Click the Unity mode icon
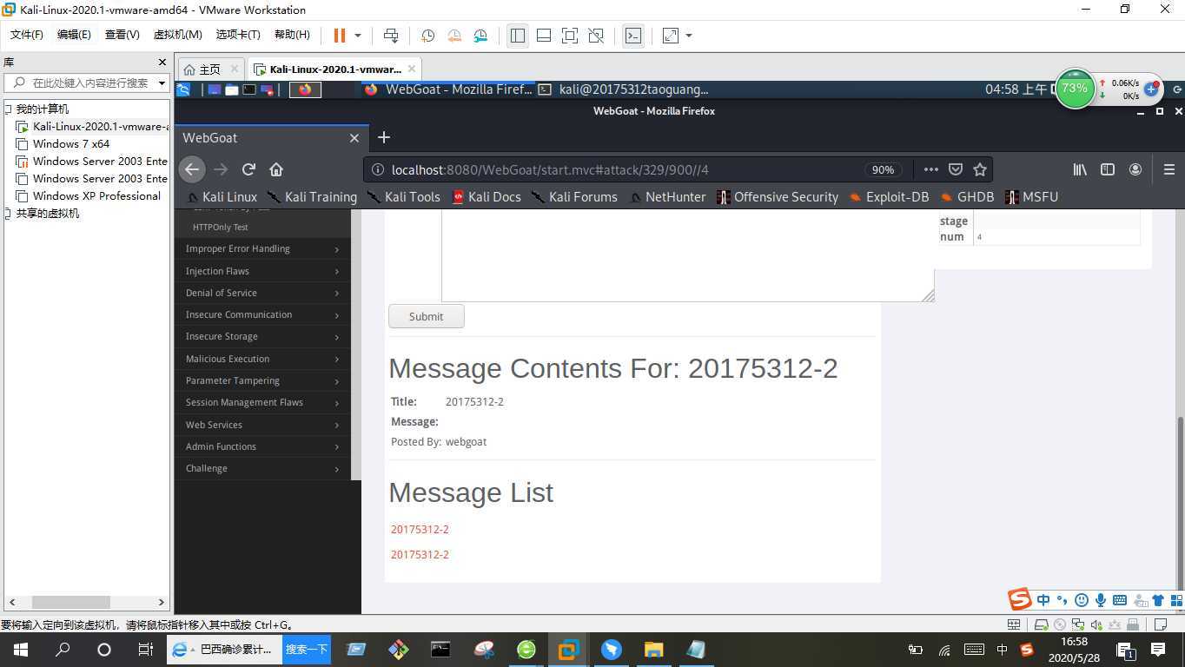 tap(596, 36)
